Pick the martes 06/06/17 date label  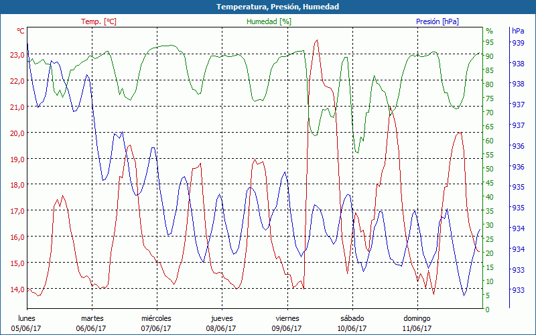(x=92, y=323)
